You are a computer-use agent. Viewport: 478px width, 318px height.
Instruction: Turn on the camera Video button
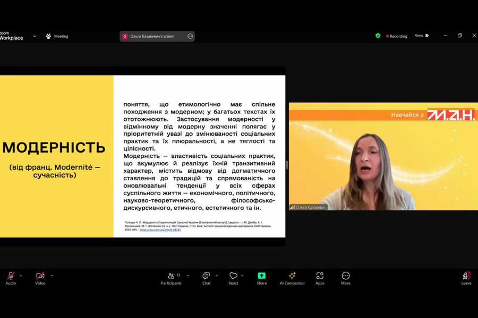coord(40,277)
